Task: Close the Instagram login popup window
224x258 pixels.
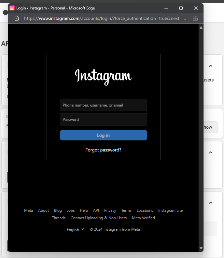Action: tap(196, 8)
